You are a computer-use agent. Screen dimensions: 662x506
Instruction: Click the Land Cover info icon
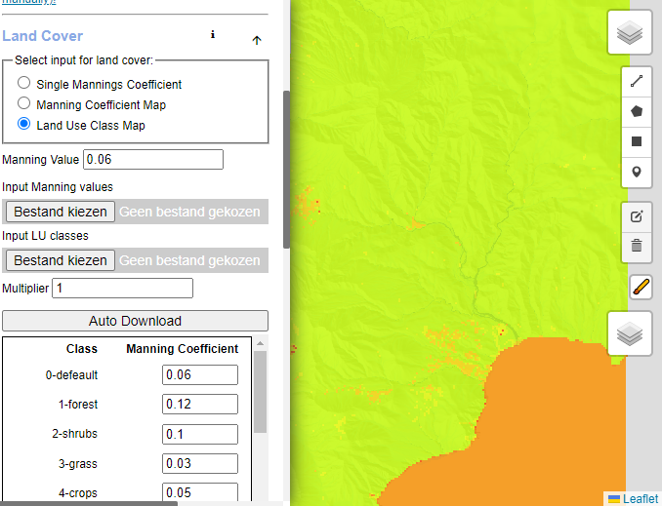coord(213,35)
